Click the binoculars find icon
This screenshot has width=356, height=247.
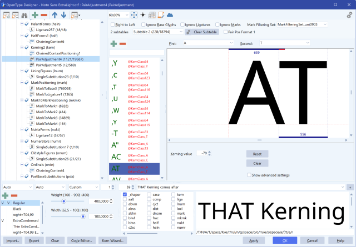point(24,15)
